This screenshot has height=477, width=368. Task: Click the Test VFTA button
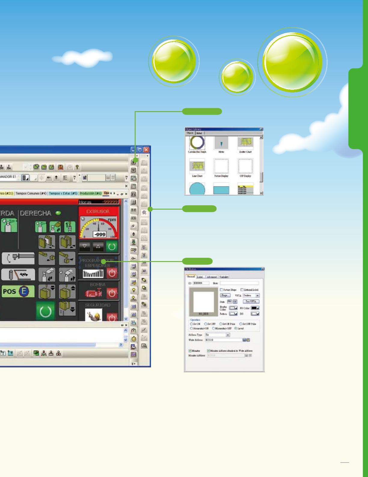(x=251, y=301)
